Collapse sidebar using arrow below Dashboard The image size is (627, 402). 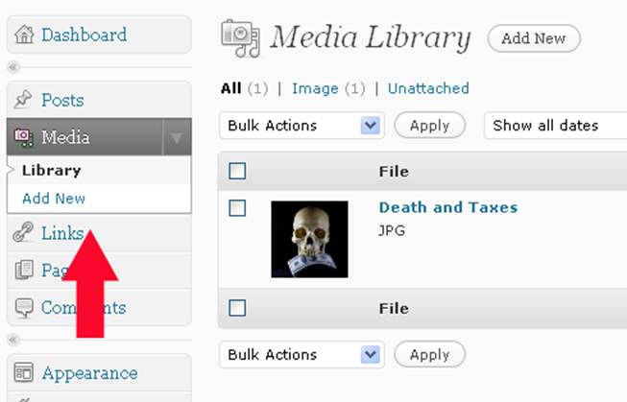(13, 67)
